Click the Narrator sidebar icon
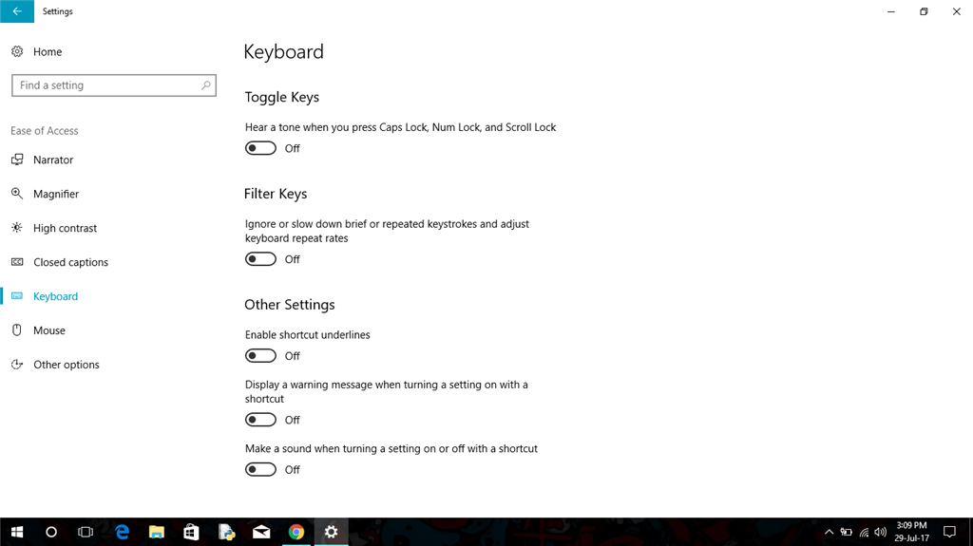 click(17, 160)
